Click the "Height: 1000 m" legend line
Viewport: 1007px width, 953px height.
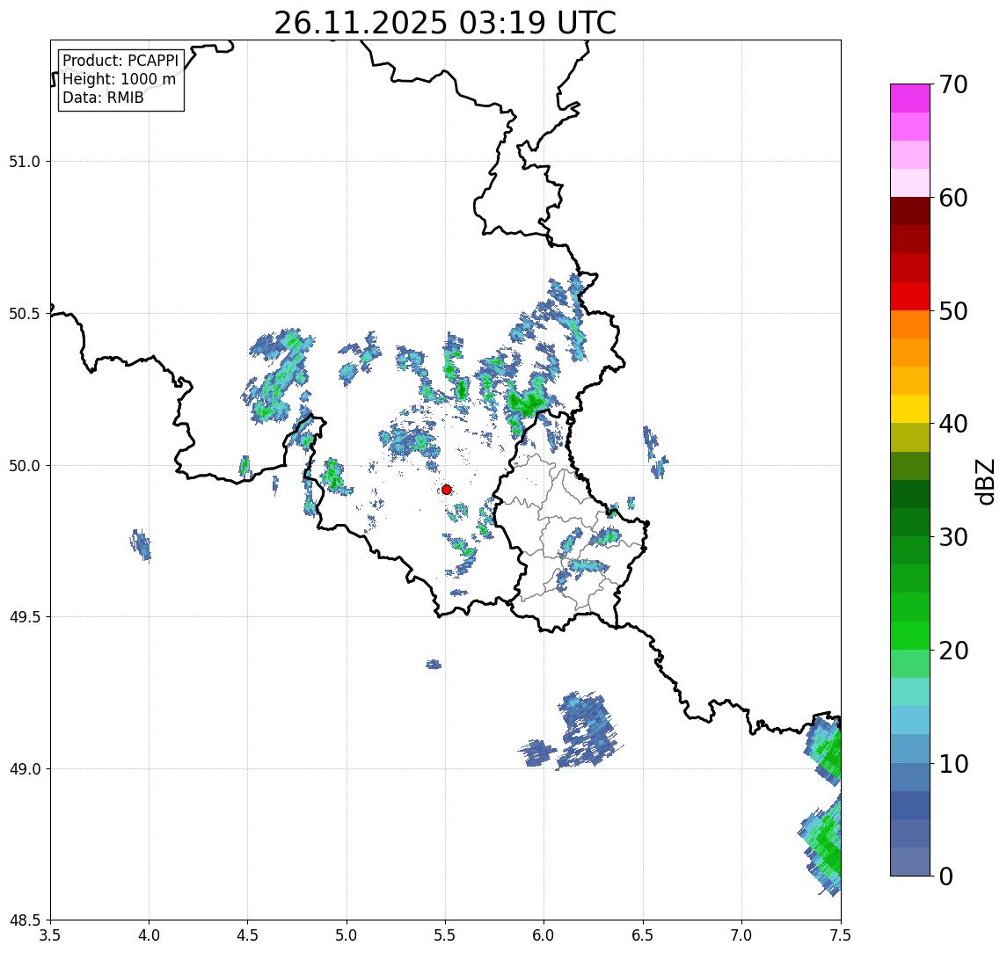(119, 79)
